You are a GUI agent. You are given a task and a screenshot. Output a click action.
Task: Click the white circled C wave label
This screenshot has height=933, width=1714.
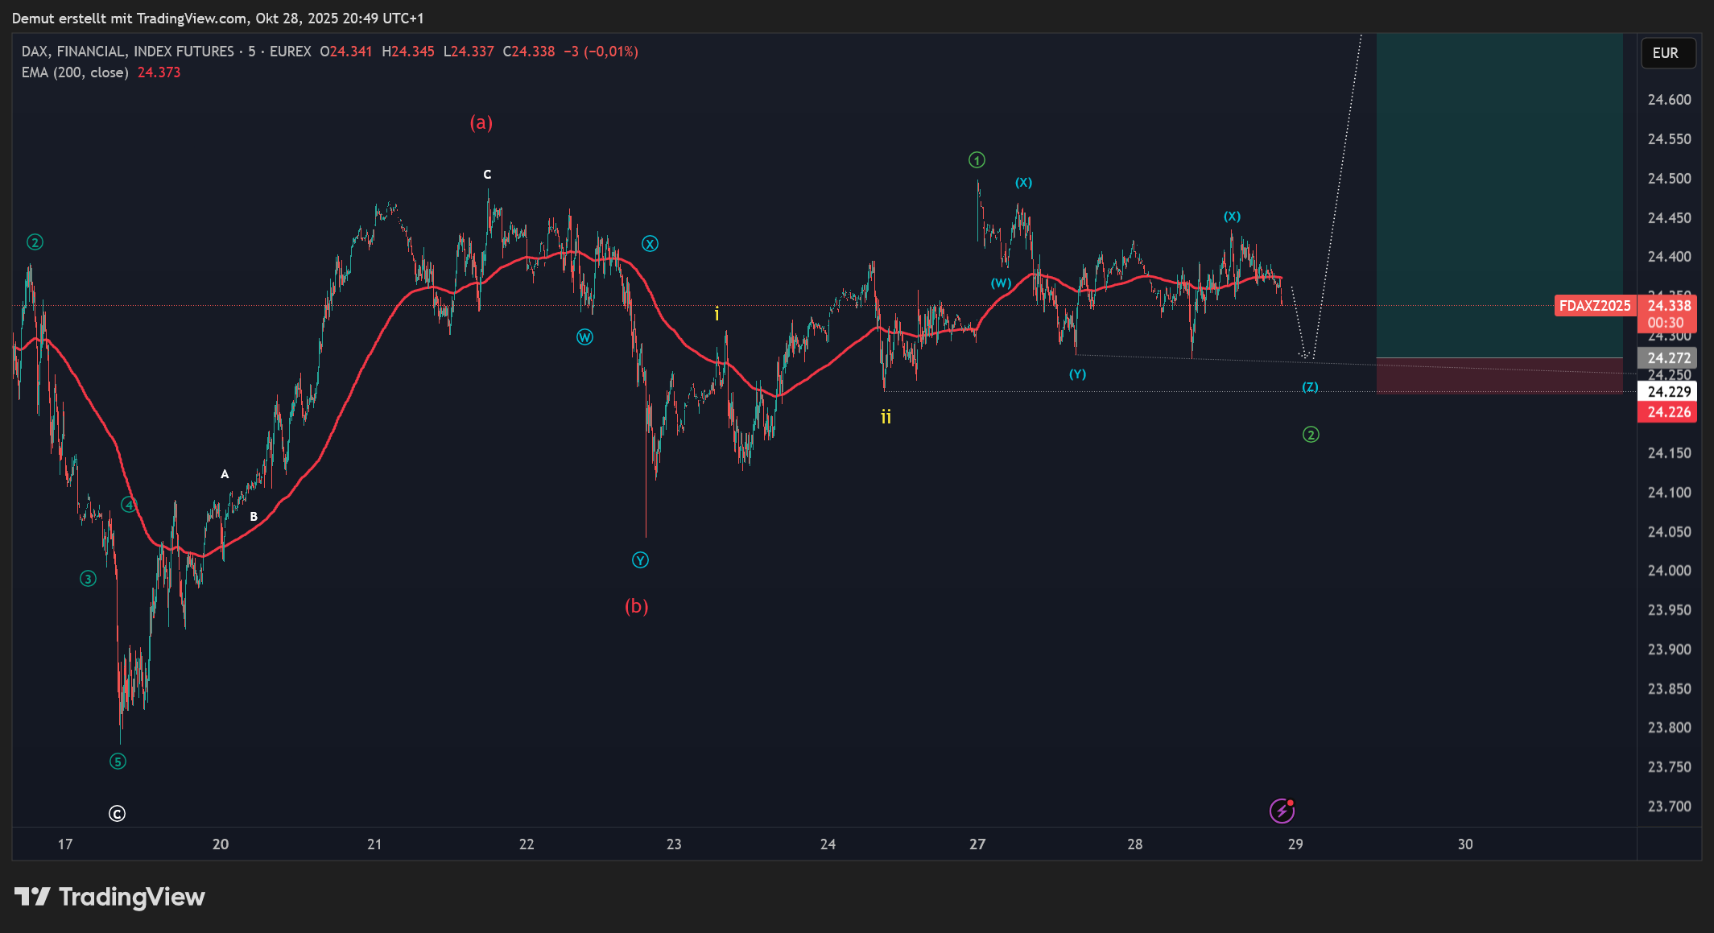pyautogui.click(x=117, y=814)
